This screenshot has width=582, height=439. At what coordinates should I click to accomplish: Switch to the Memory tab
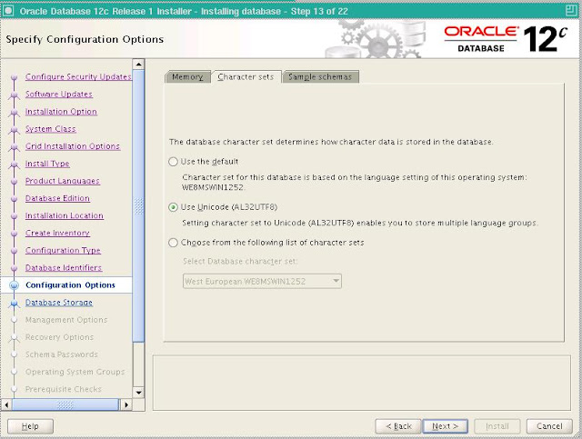187,77
